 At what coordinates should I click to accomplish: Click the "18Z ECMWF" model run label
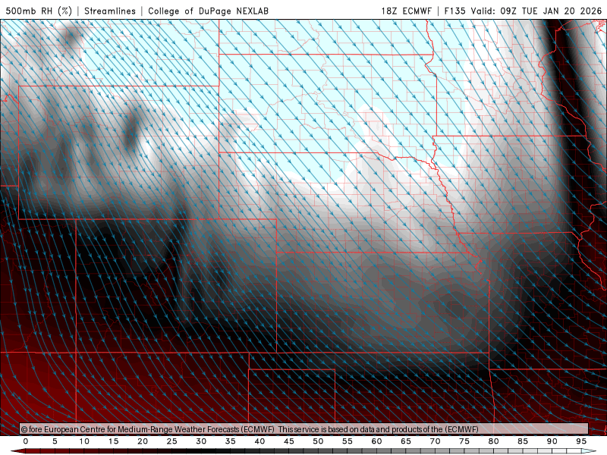[406, 11]
